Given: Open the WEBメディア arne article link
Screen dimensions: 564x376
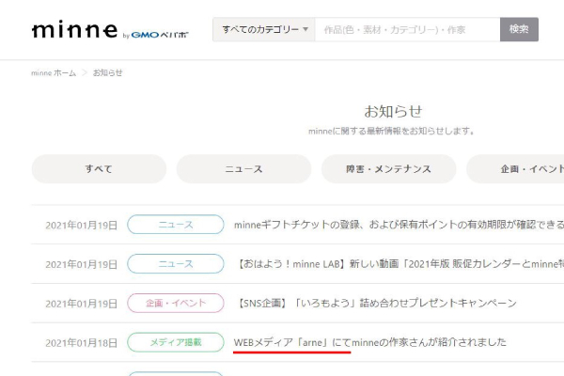Looking at the screenshot, I should pos(369,342).
